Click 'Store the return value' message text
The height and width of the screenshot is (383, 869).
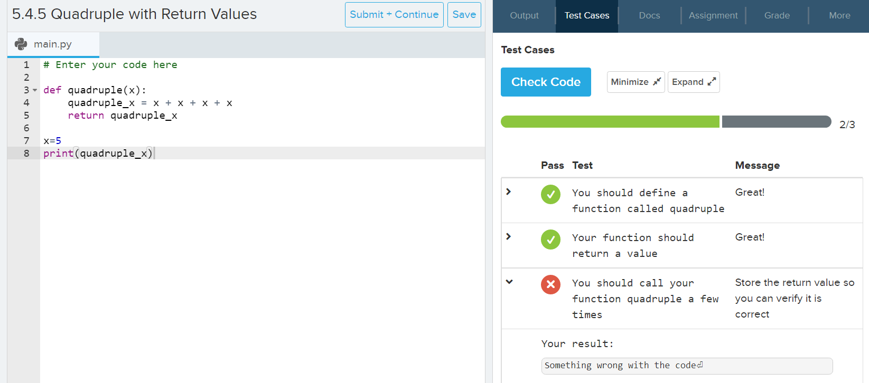795,298
